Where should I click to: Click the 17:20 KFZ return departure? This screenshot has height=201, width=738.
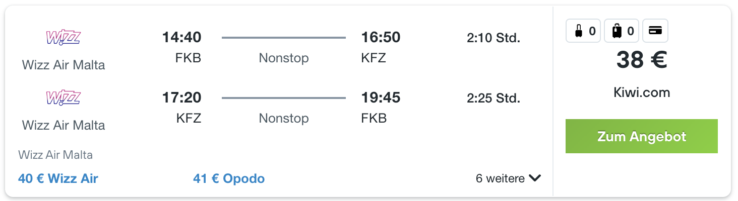tap(181, 98)
